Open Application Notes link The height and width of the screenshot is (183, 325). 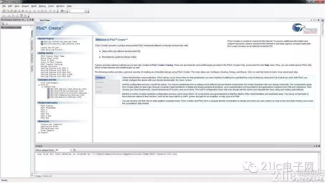pos(49,127)
